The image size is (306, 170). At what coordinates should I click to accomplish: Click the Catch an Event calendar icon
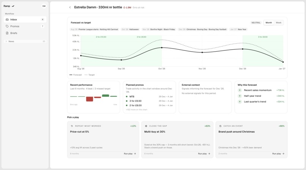click(x=220, y=126)
